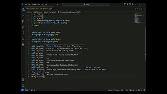Click 'plt.show()' code on line 18
The image size is (167, 94).
pos(35,25)
